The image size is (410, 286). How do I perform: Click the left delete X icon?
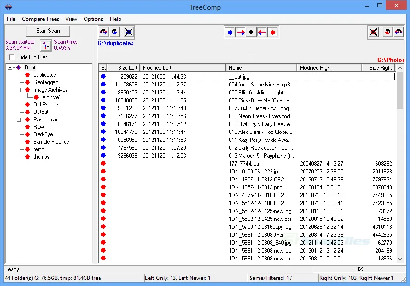[x=129, y=32]
